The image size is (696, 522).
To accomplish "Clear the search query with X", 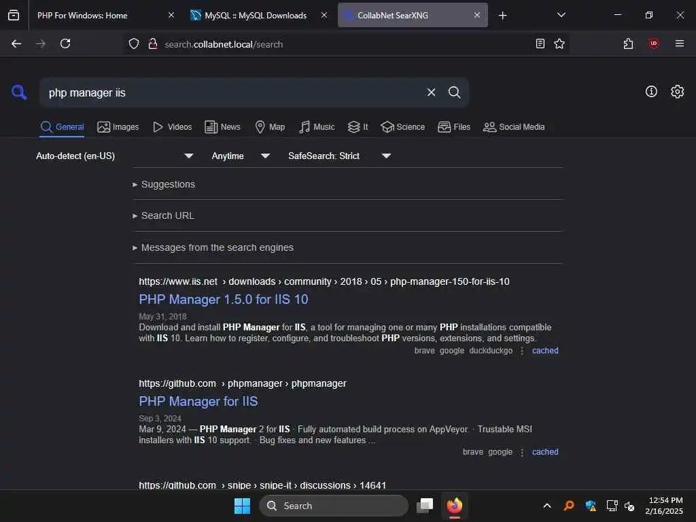I will [x=431, y=92].
